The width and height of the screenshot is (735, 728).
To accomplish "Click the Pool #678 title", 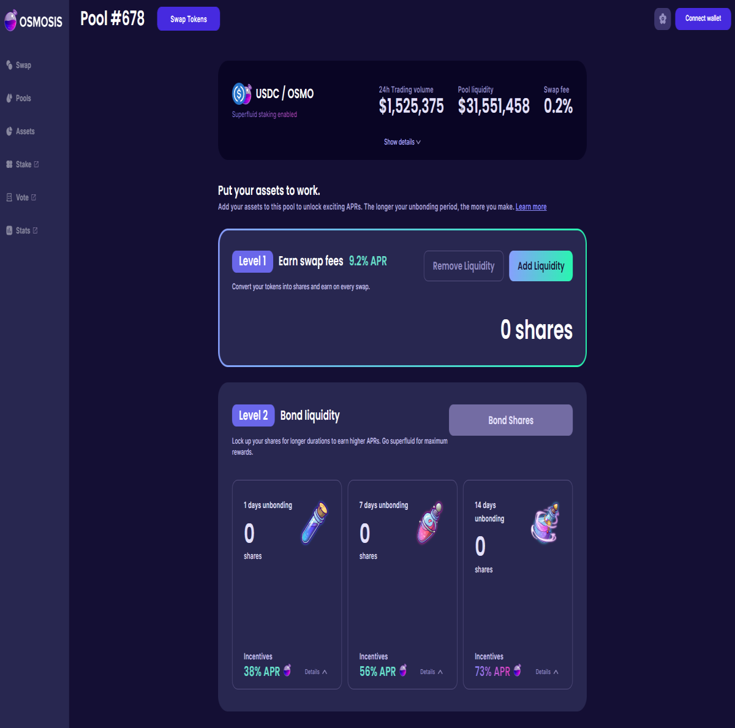I will [113, 18].
